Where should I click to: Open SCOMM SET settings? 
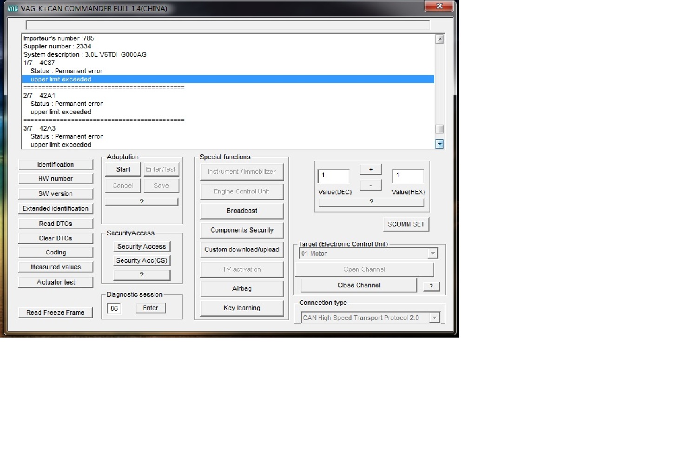(x=406, y=224)
